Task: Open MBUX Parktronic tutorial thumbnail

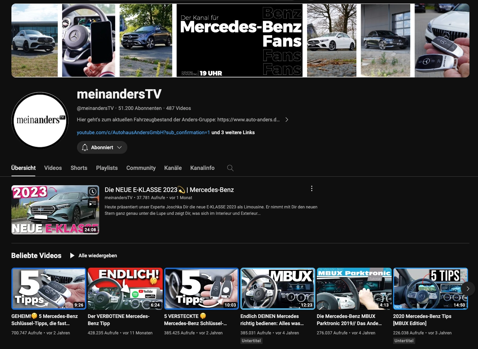Action: point(354,289)
